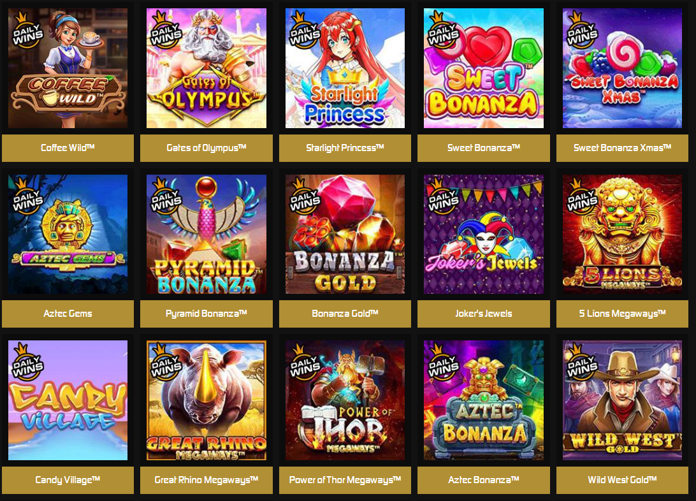Launch Gates of Olympus game image
This screenshot has height=501, width=696.
pyautogui.click(x=207, y=68)
